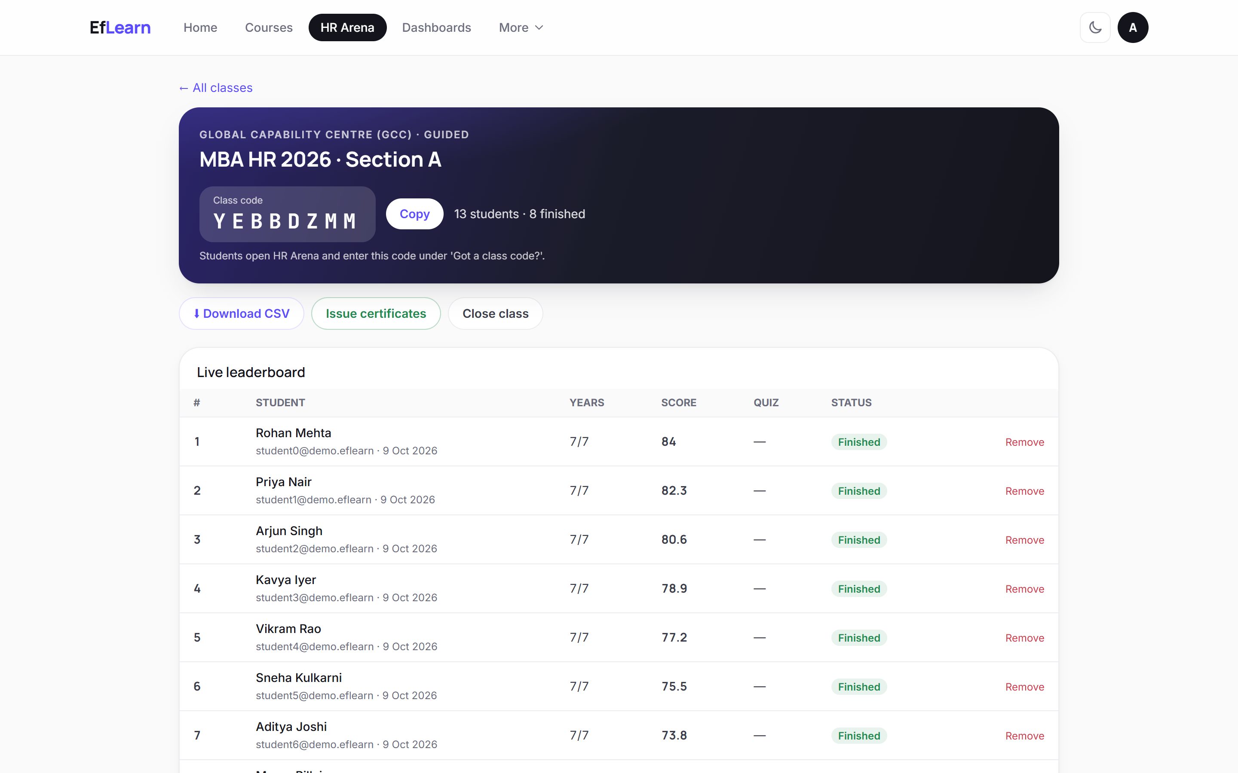Screen dimensions: 1238x773
Task: Remove Priya Nair from the leaderboard
Action: (x=1025, y=491)
